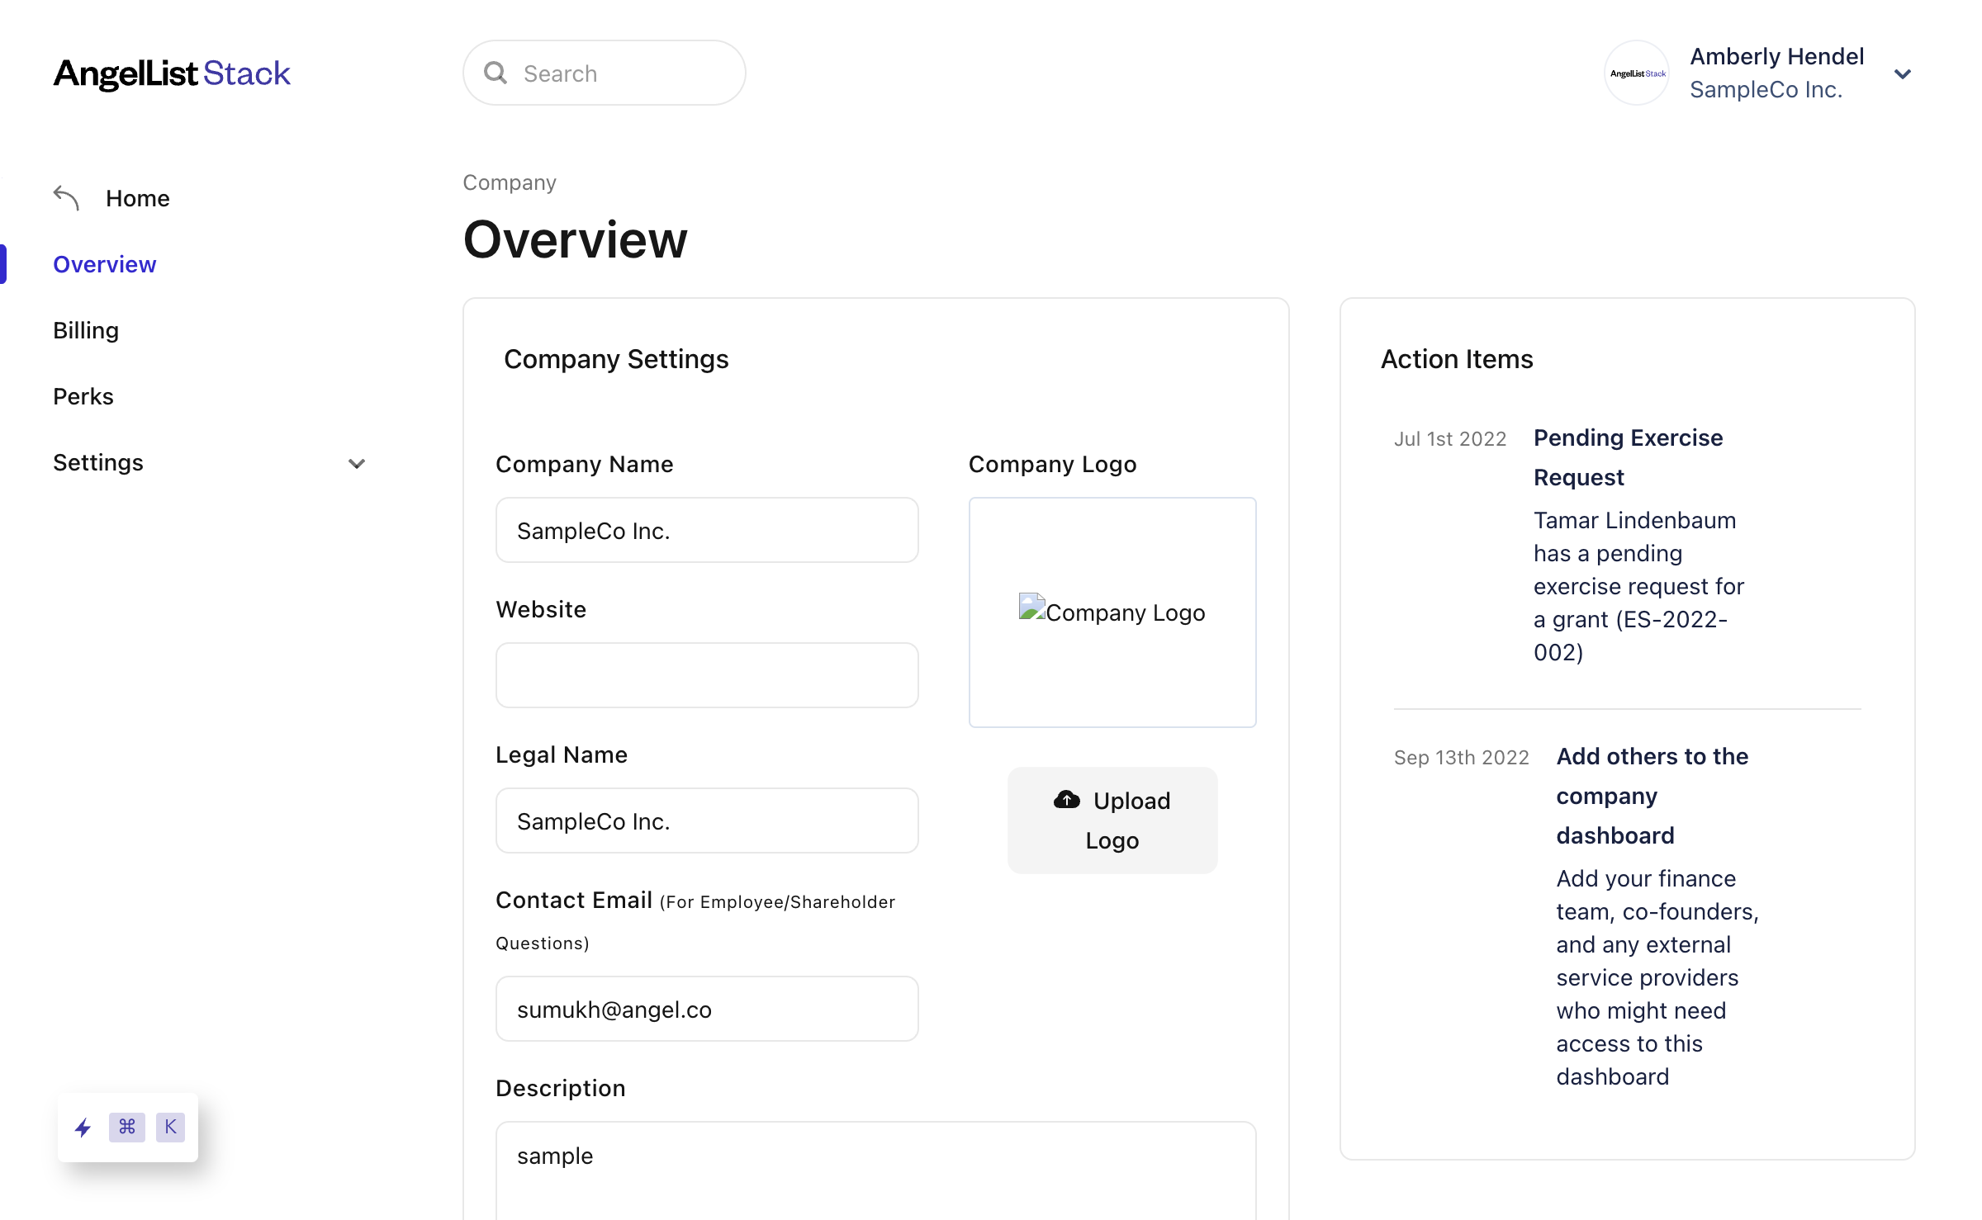Click Perks link in sidebar
1982x1220 pixels.
83,395
